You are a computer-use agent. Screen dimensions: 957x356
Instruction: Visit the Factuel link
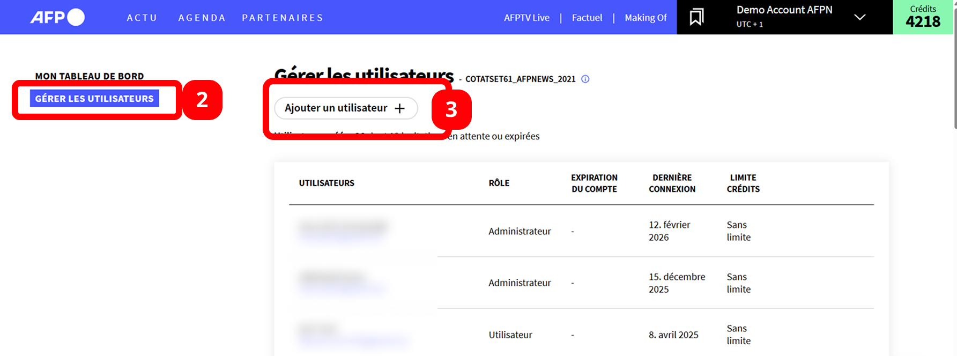pyautogui.click(x=587, y=18)
